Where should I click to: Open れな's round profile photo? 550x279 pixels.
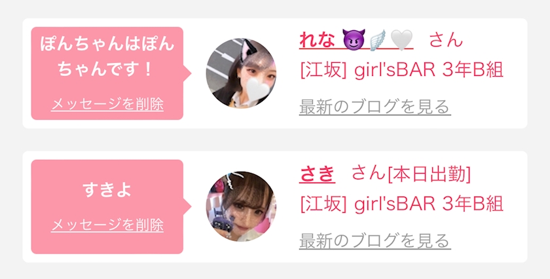241,73
